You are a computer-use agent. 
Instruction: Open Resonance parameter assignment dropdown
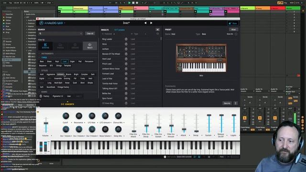click(x=84, y=123)
